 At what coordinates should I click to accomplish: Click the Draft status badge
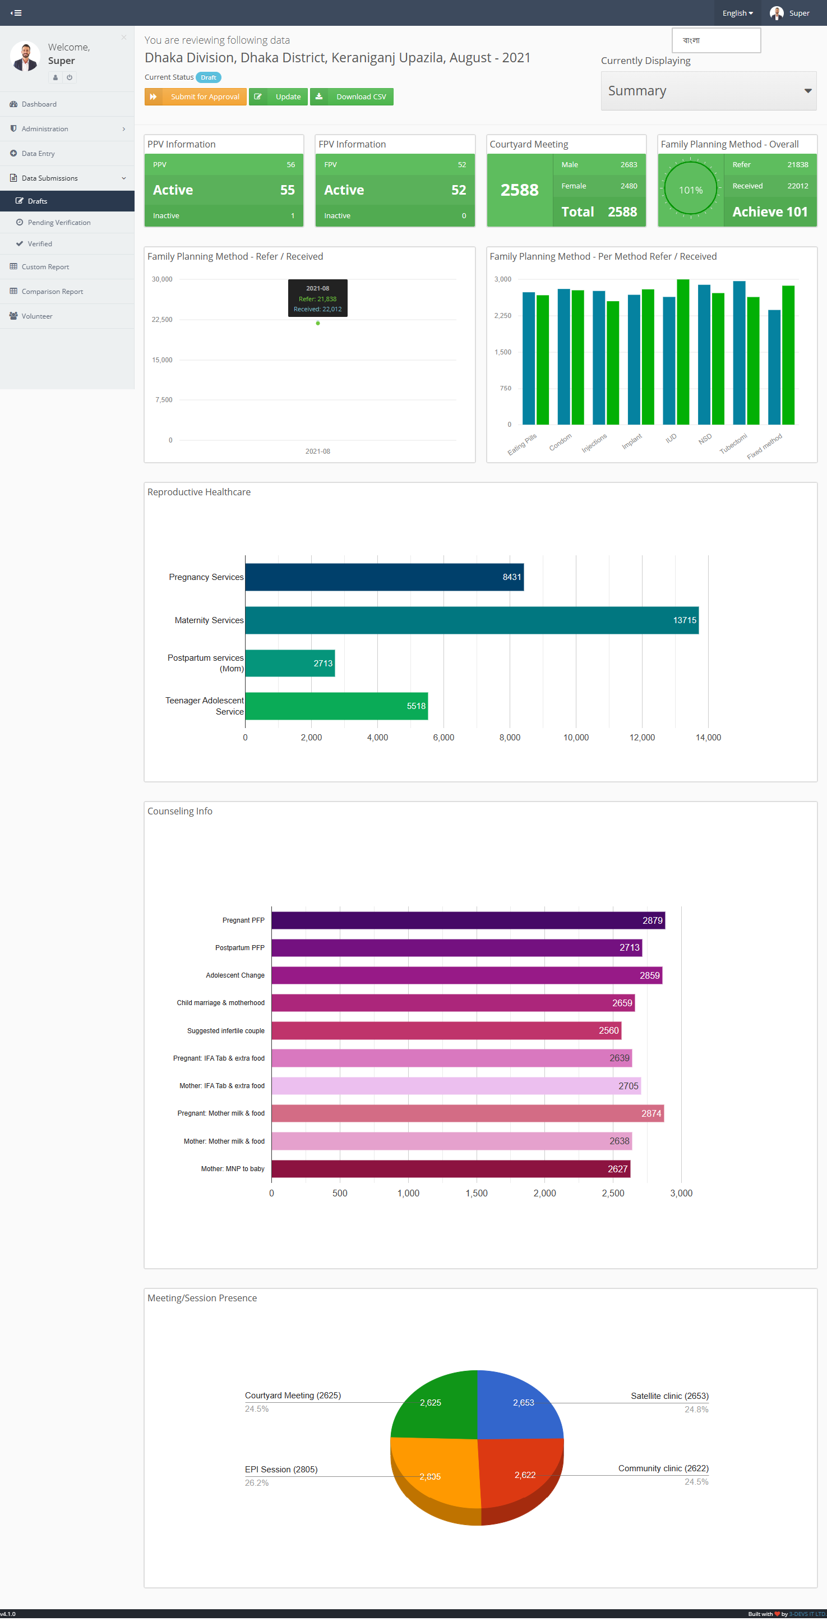coord(208,77)
